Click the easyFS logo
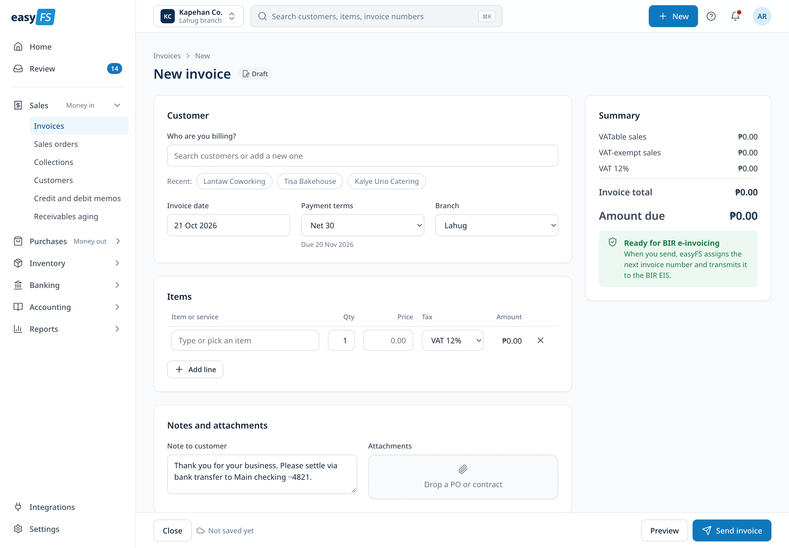 [33, 17]
